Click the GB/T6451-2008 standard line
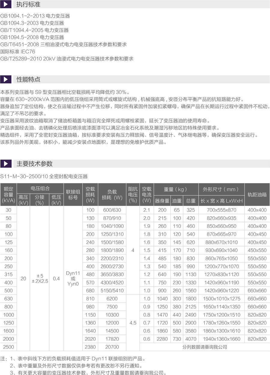 [63, 44]
